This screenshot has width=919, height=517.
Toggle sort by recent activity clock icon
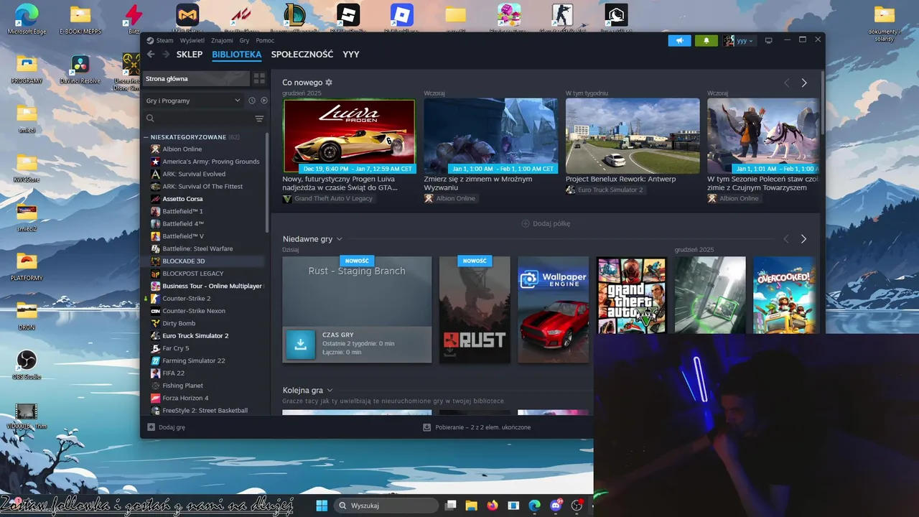click(x=252, y=101)
